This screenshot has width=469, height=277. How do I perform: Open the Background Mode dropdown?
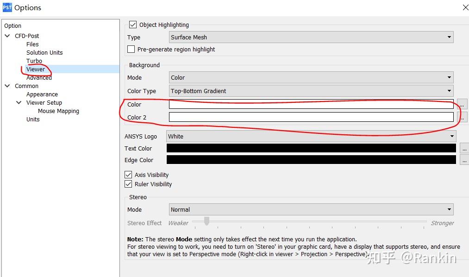pos(448,77)
